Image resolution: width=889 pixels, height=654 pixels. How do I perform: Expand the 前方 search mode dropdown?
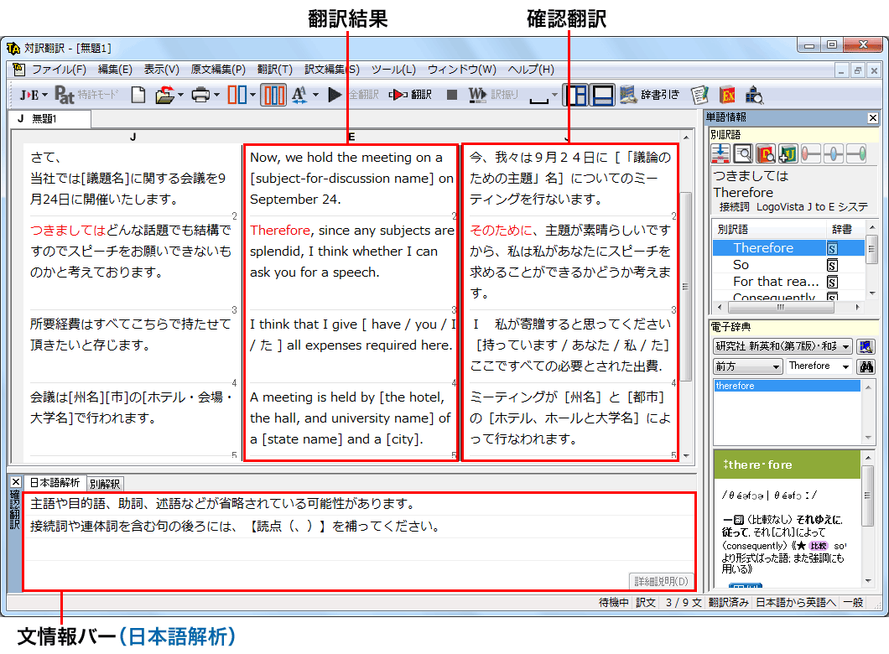[x=747, y=366]
